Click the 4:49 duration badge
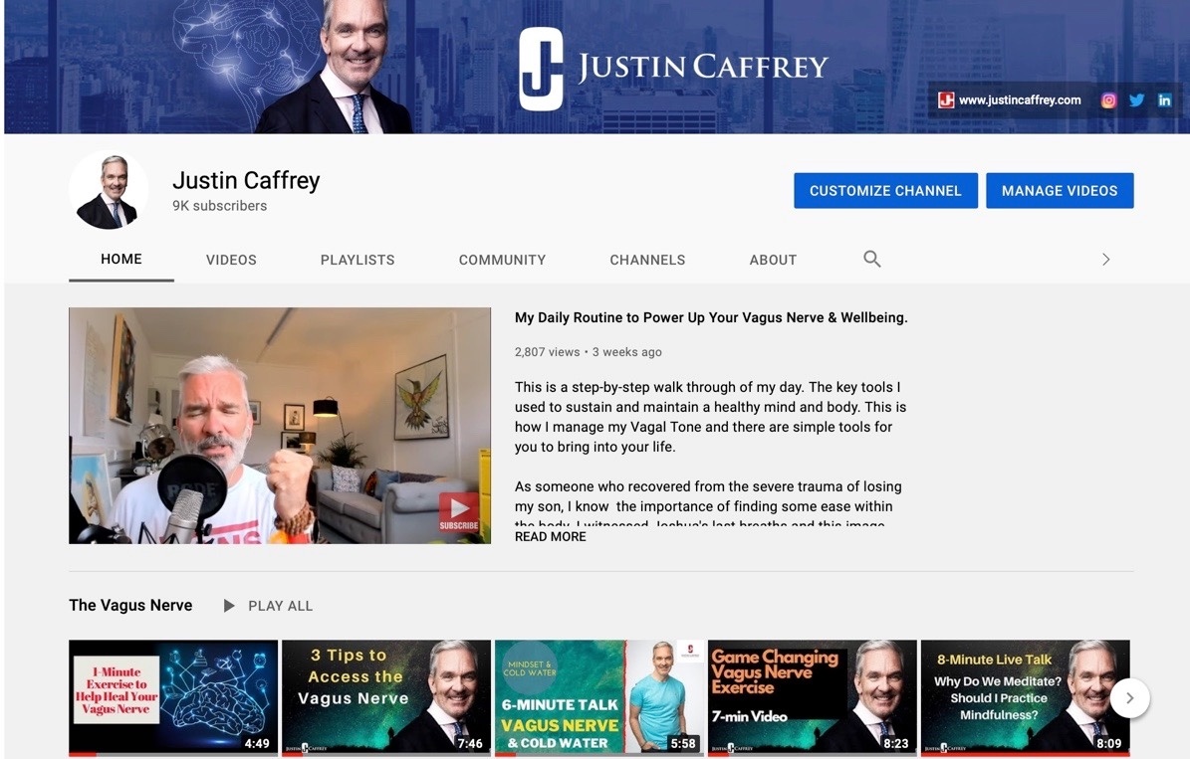 tap(257, 744)
